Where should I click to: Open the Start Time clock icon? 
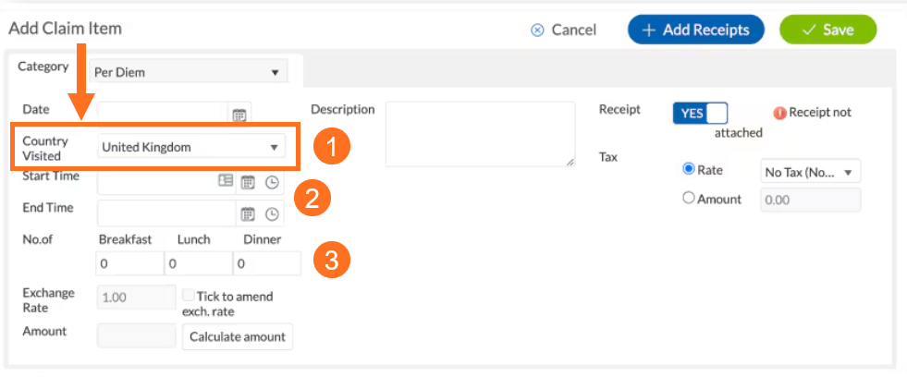[x=272, y=182]
